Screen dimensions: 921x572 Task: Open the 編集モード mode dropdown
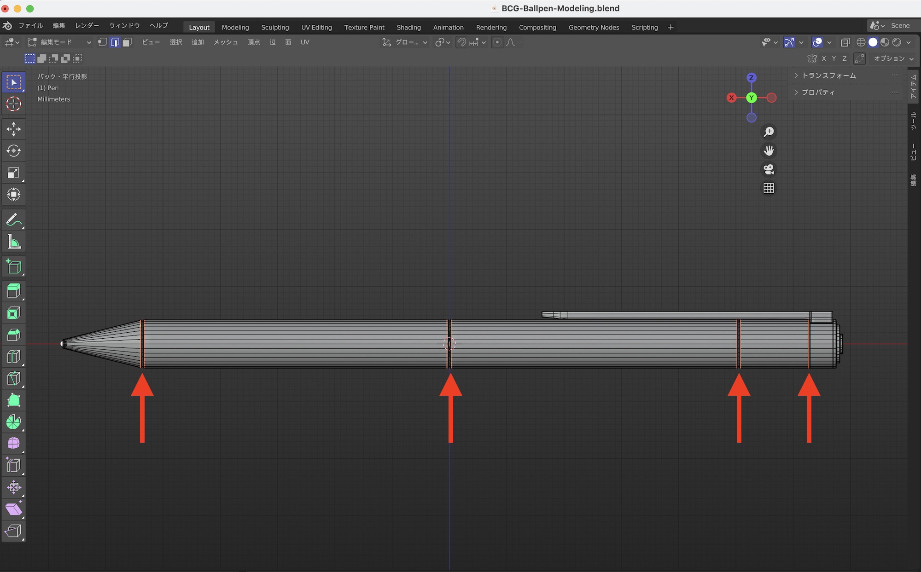[59, 42]
